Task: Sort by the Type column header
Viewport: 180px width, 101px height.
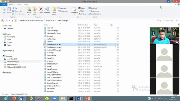Action: coord(96,25)
